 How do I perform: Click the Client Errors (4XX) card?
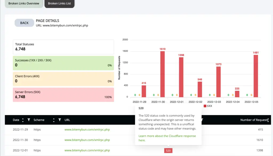pyautogui.click(x=63, y=79)
